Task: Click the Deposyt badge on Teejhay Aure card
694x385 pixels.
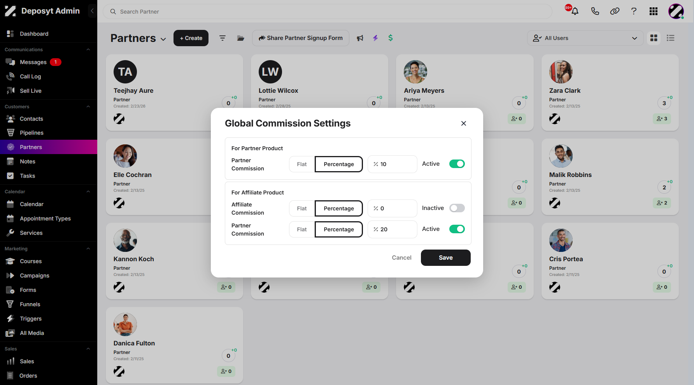Action: pos(119,119)
